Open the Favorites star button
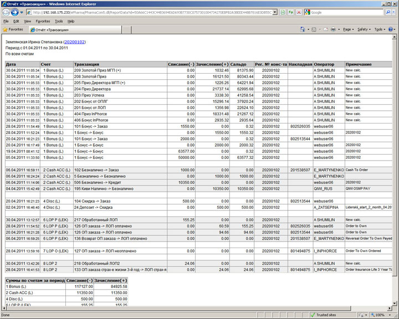Viewport: 399px width, 319px height. click(x=13, y=29)
